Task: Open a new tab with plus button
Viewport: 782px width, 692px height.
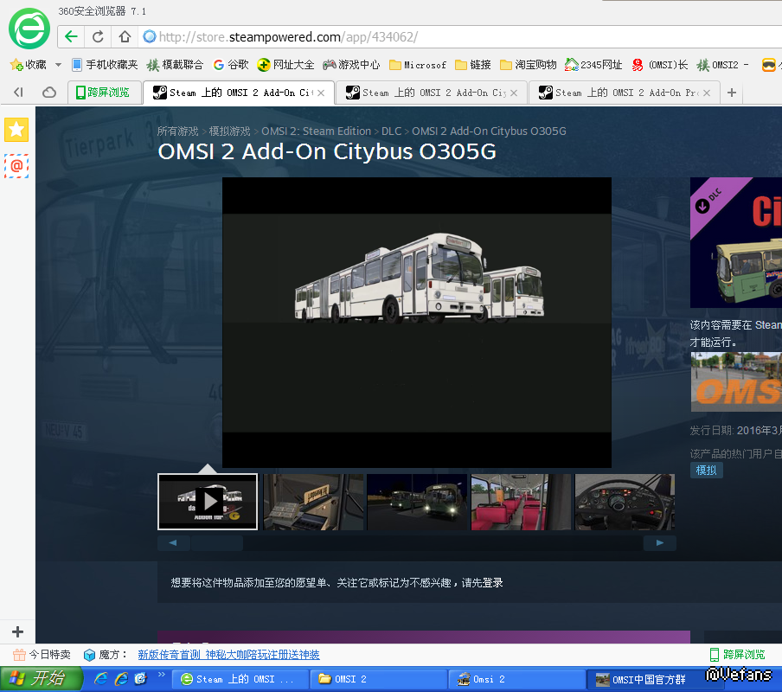Action: 732,93
